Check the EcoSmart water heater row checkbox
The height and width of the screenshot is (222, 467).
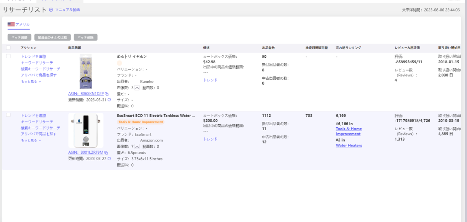coord(9,116)
